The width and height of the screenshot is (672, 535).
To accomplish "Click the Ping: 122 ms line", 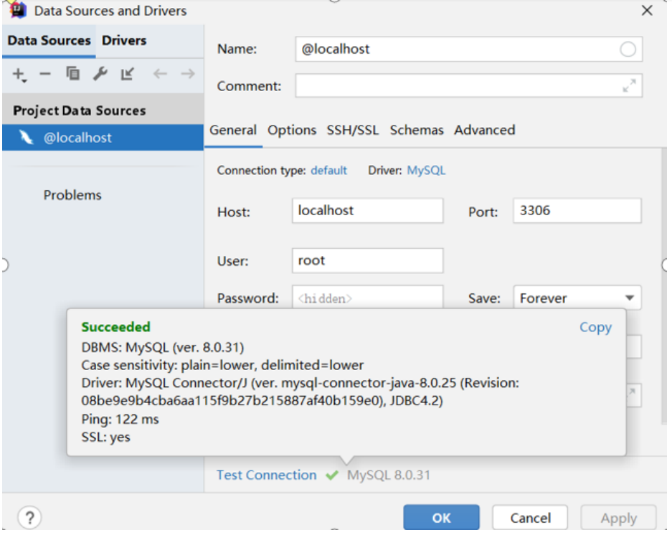I will (120, 420).
